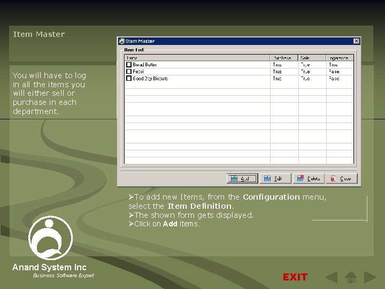Image resolution: width=385 pixels, height=289 pixels.
Task: Select the Bread Butter item text
Action: tap(144, 65)
